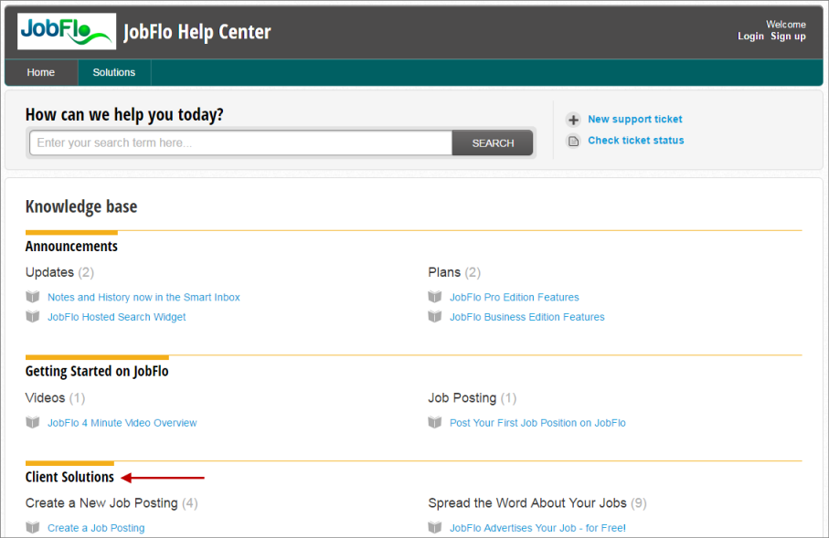Click the plus icon beside New support ticket
829x538 pixels.
[573, 120]
